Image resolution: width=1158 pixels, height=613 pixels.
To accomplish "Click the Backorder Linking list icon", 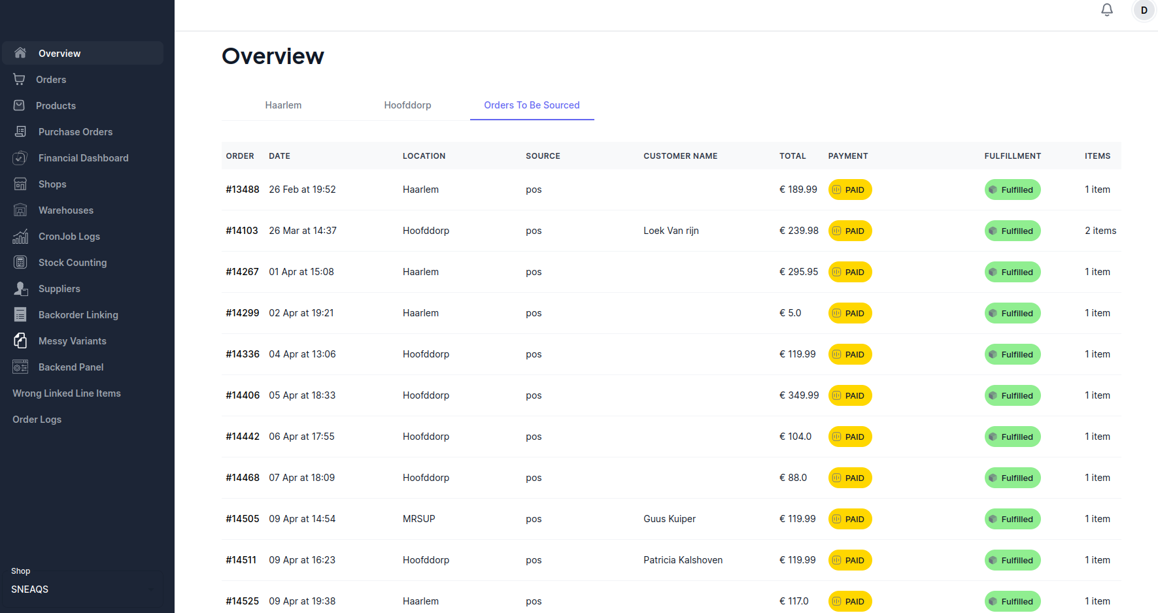I will click(20, 314).
